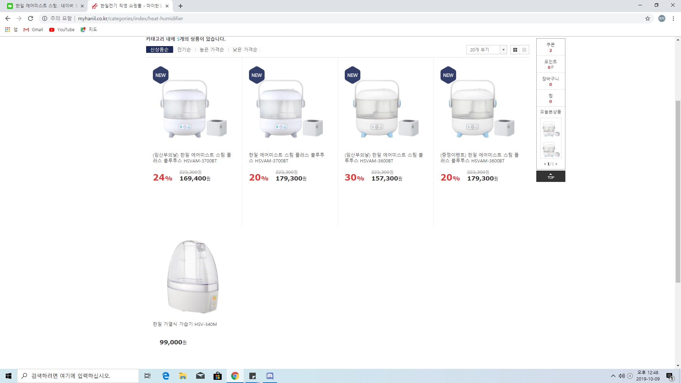Click the site info icon in address bar
This screenshot has width=681, height=383.
coord(45,18)
